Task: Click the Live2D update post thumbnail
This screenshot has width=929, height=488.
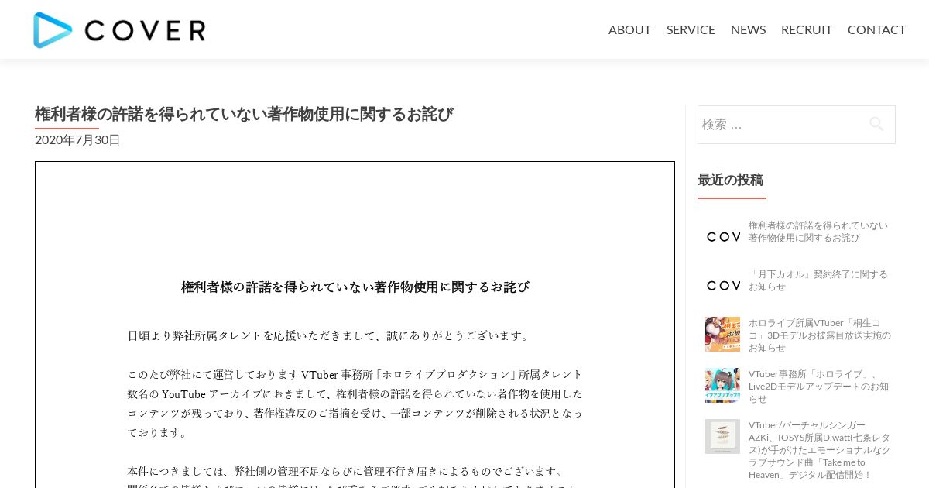Action: click(722, 385)
